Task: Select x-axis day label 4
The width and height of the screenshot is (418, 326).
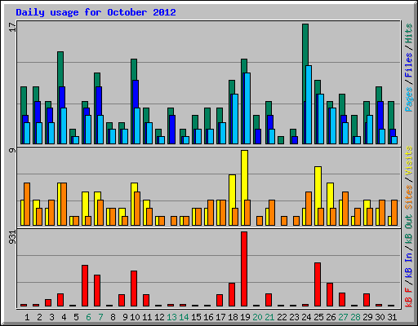Action: pyautogui.click(x=64, y=317)
